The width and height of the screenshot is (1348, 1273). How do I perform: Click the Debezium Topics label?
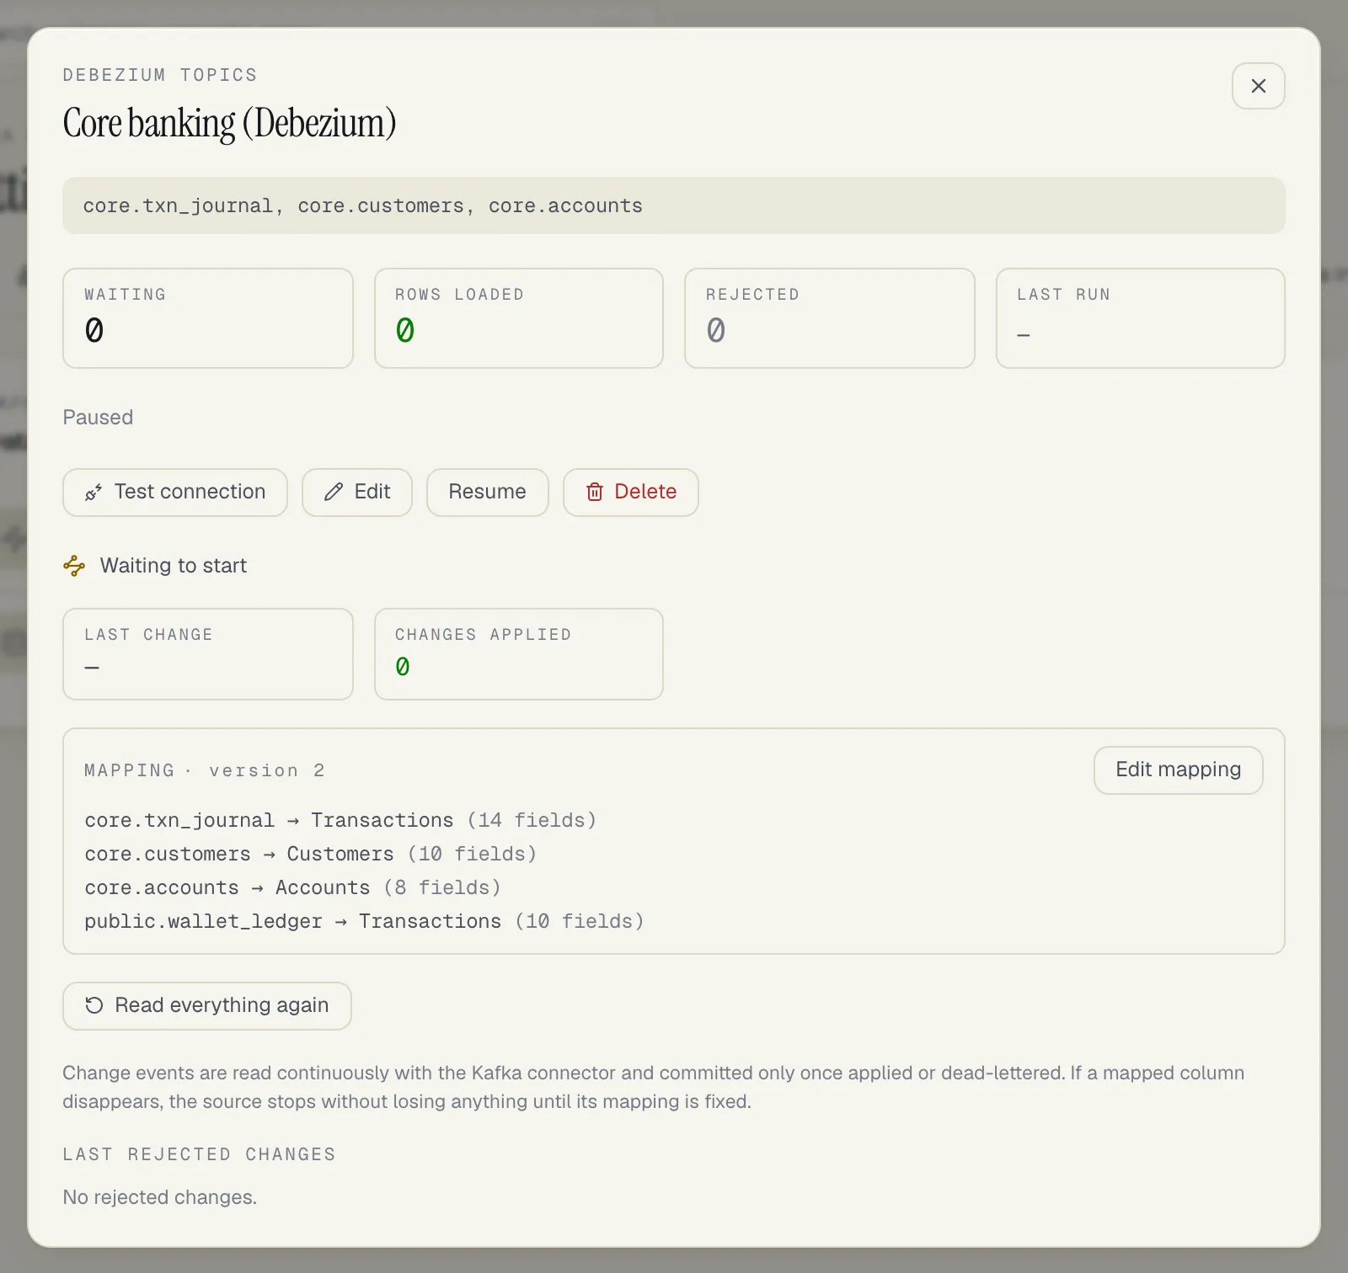[160, 75]
